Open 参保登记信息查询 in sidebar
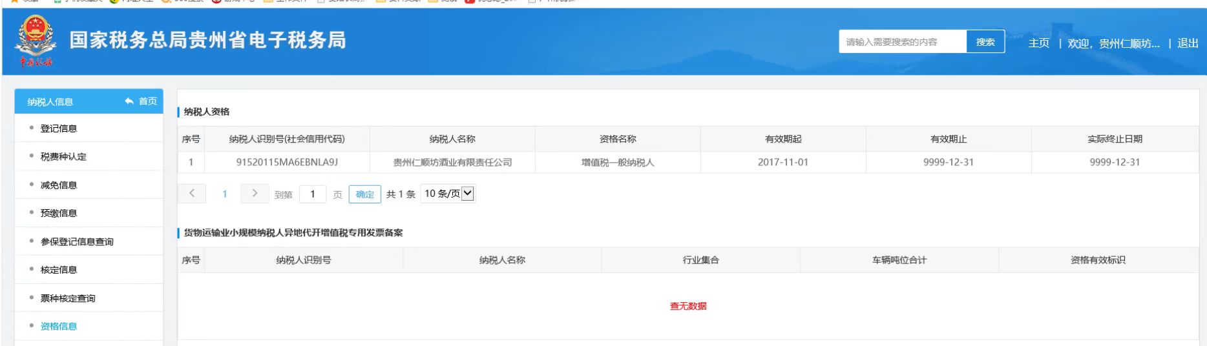The width and height of the screenshot is (1207, 346). click(x=77, y=241)
